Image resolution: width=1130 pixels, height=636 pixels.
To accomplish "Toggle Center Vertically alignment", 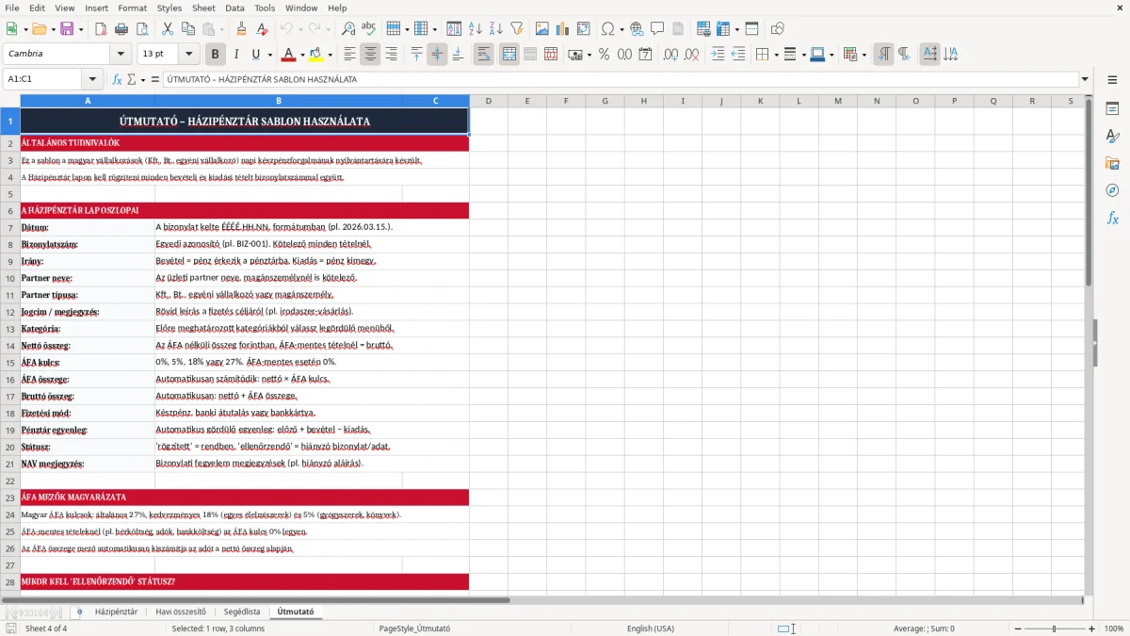I will click(437, 55).
